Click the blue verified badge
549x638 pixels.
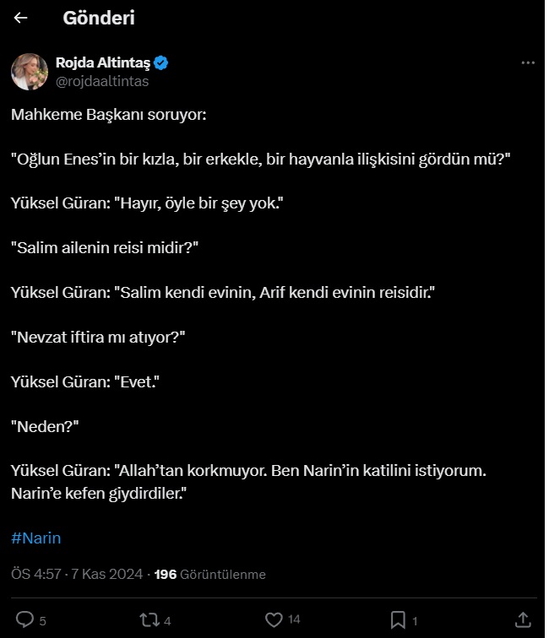coord(162,63)
